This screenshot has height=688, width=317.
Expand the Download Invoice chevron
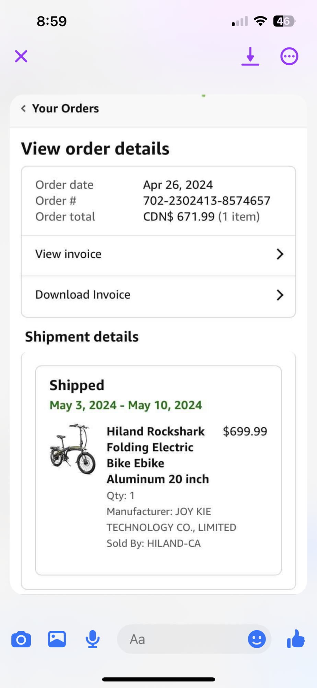pyautogui.click(x=280, y=295)
